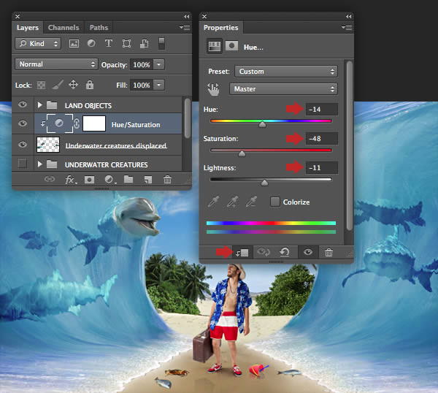Create new fill or adjustment layer

(109, 180)
